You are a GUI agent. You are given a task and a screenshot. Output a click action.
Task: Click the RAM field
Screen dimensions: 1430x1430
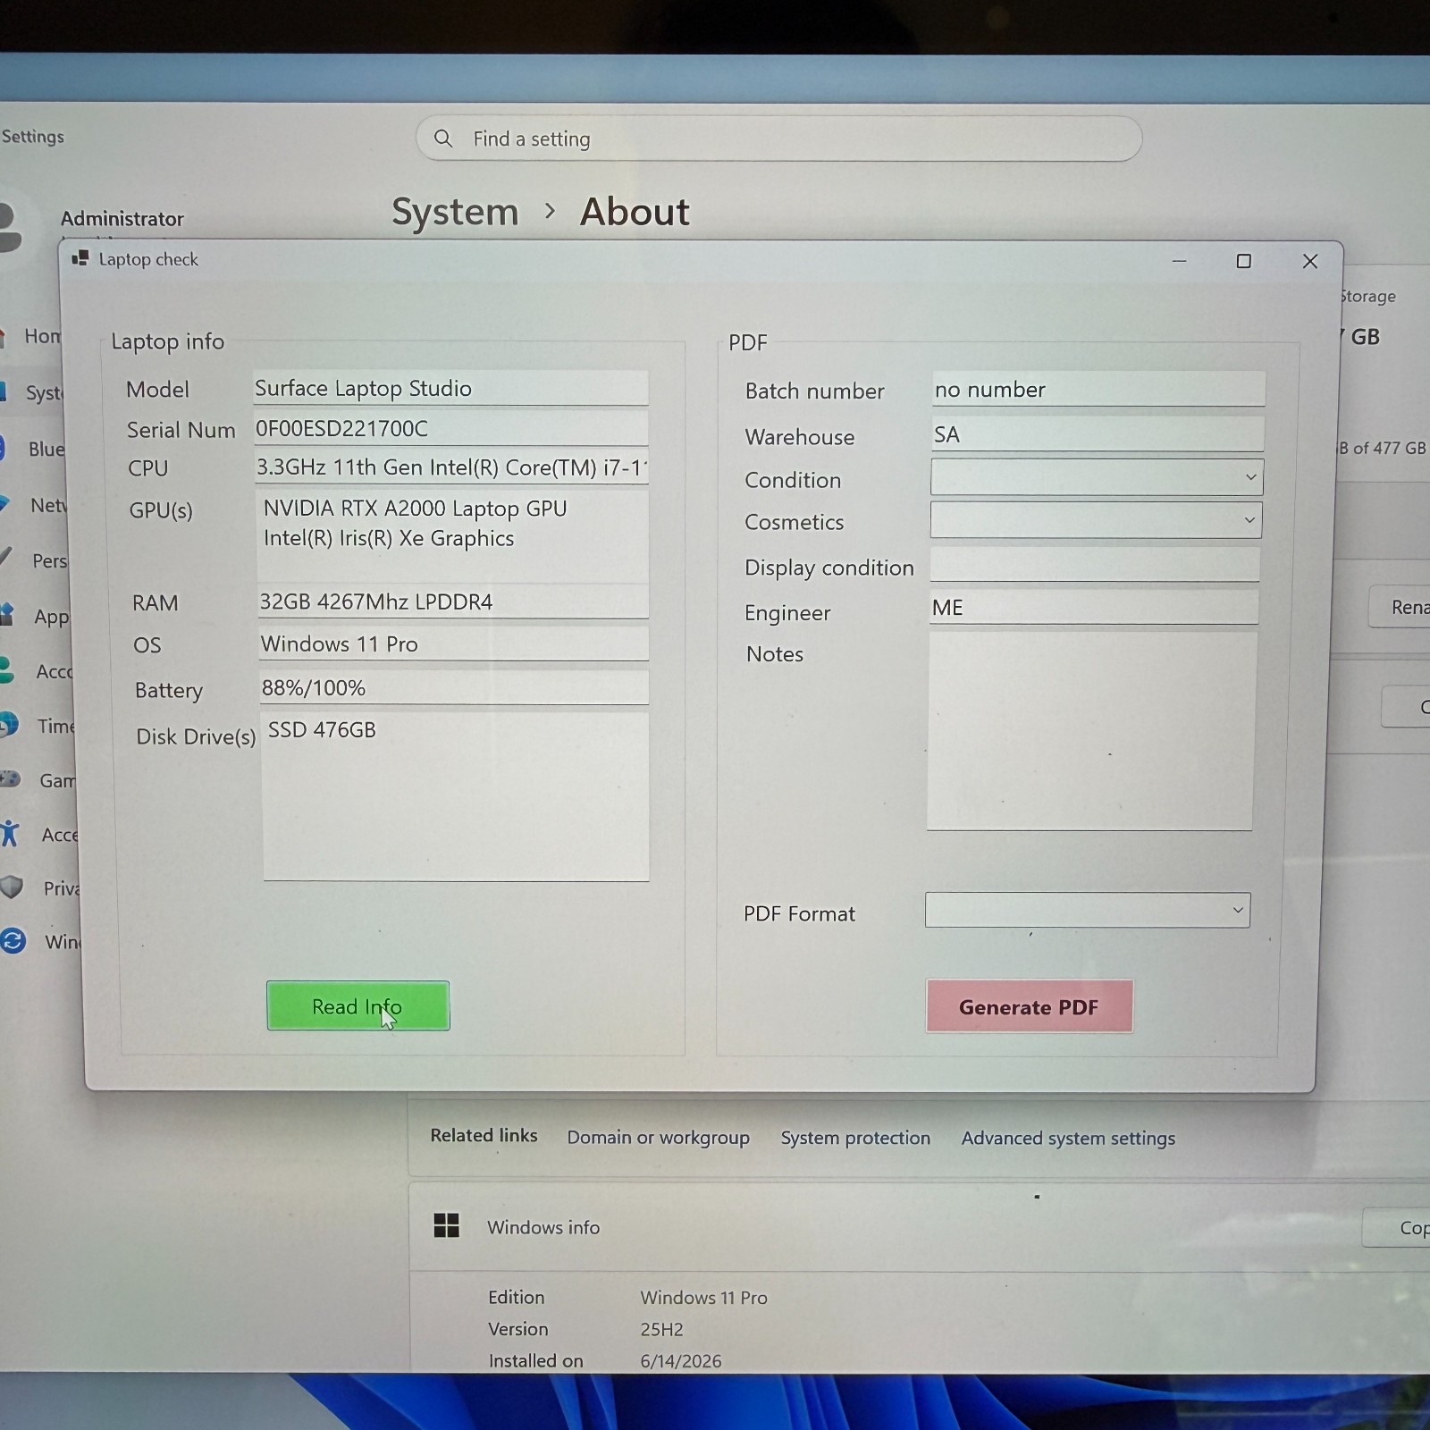453,601
